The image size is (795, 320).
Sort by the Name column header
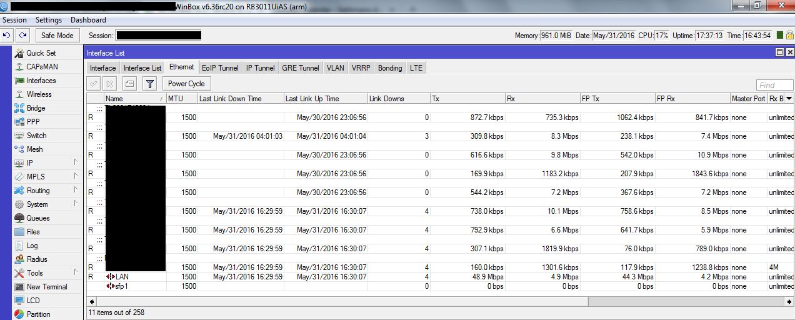[134, 99]
